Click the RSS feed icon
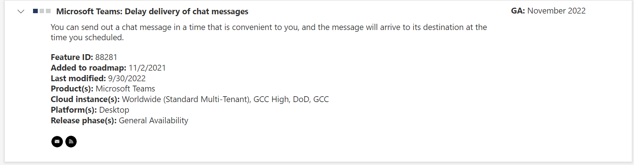Screen dimensions: 634x165 click(x=71, y=142)
